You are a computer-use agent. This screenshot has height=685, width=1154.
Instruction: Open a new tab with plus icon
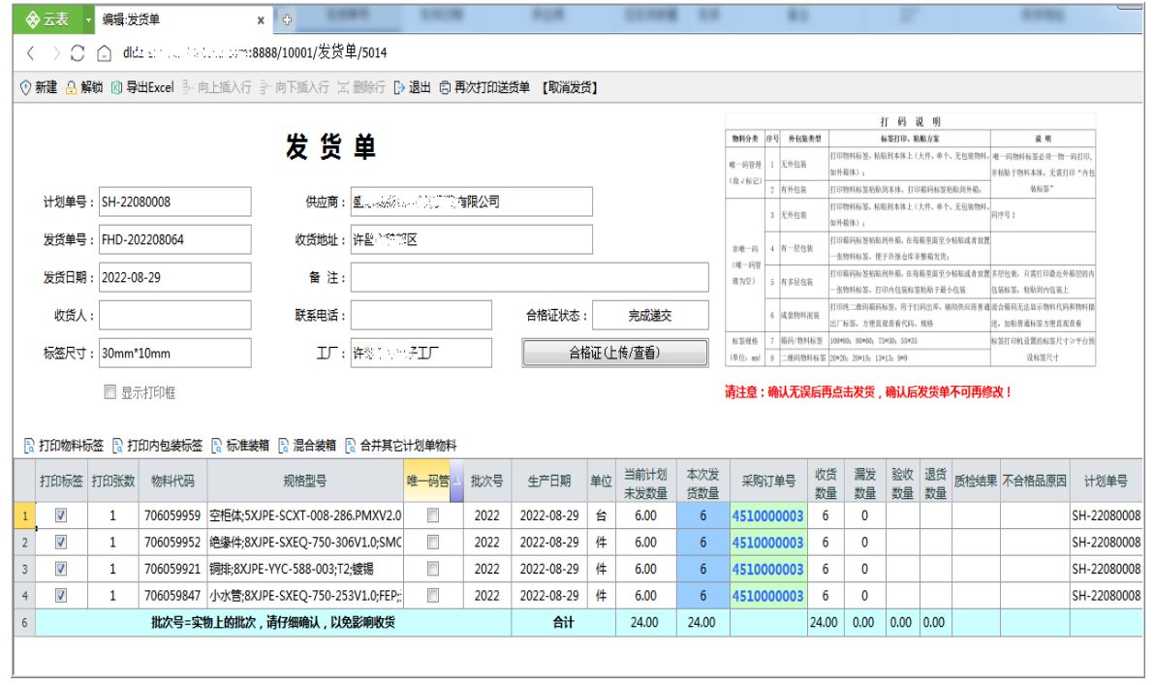(287, 20)
